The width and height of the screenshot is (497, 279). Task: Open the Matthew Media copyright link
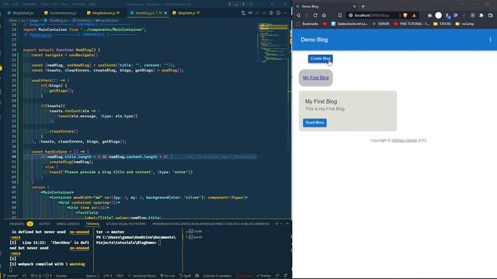[404, 140]
